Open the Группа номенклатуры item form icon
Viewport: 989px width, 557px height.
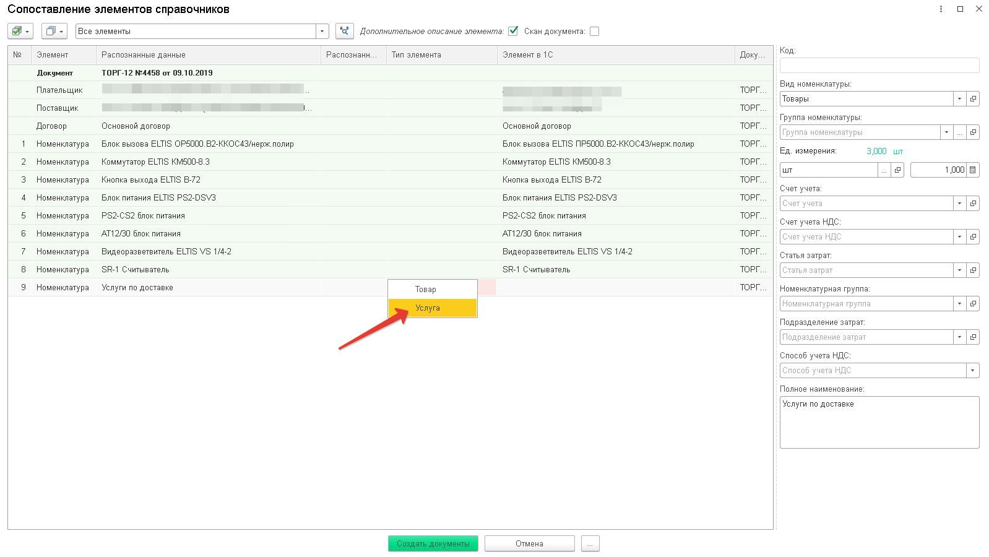click(973, 132)
